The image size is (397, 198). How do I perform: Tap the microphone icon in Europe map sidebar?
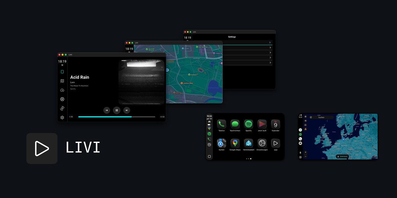[x=300, y=153]
